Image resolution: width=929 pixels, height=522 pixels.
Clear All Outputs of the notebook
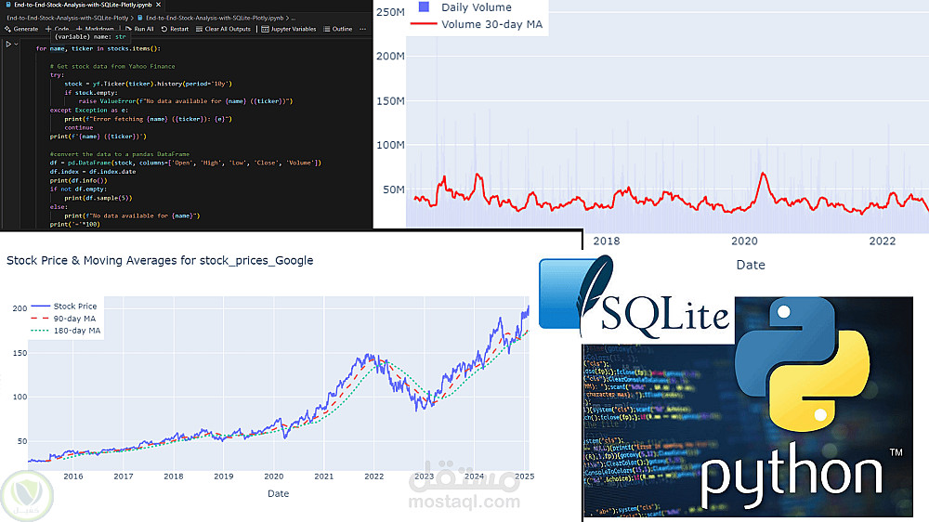tap(223, 29)
